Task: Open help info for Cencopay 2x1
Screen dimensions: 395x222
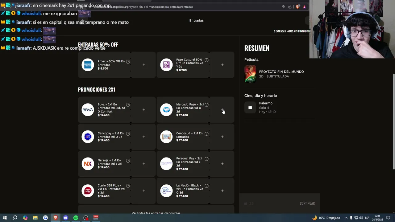Action: [128, 134]
